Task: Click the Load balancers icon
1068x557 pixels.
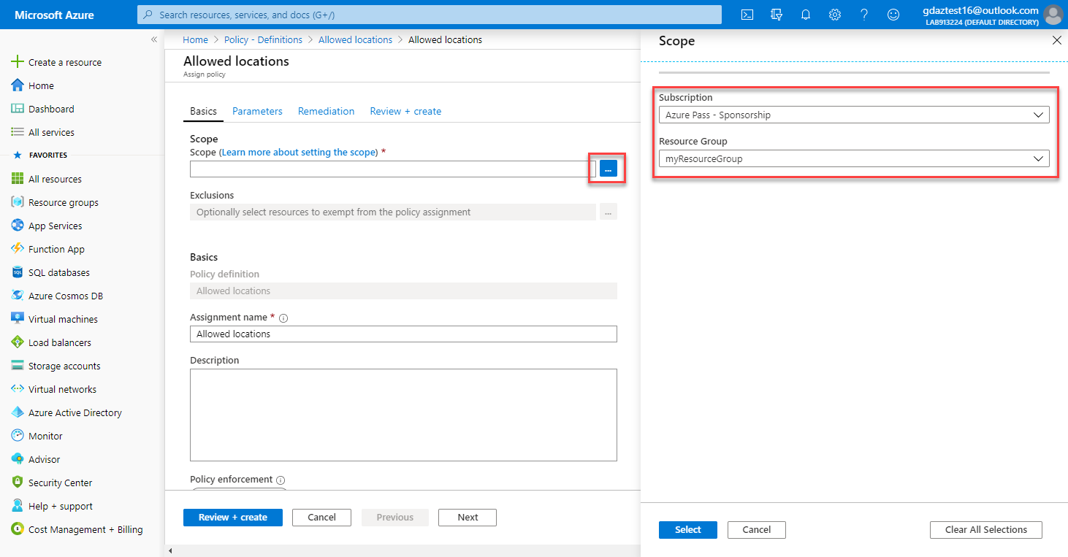Action: click(18, 342)
